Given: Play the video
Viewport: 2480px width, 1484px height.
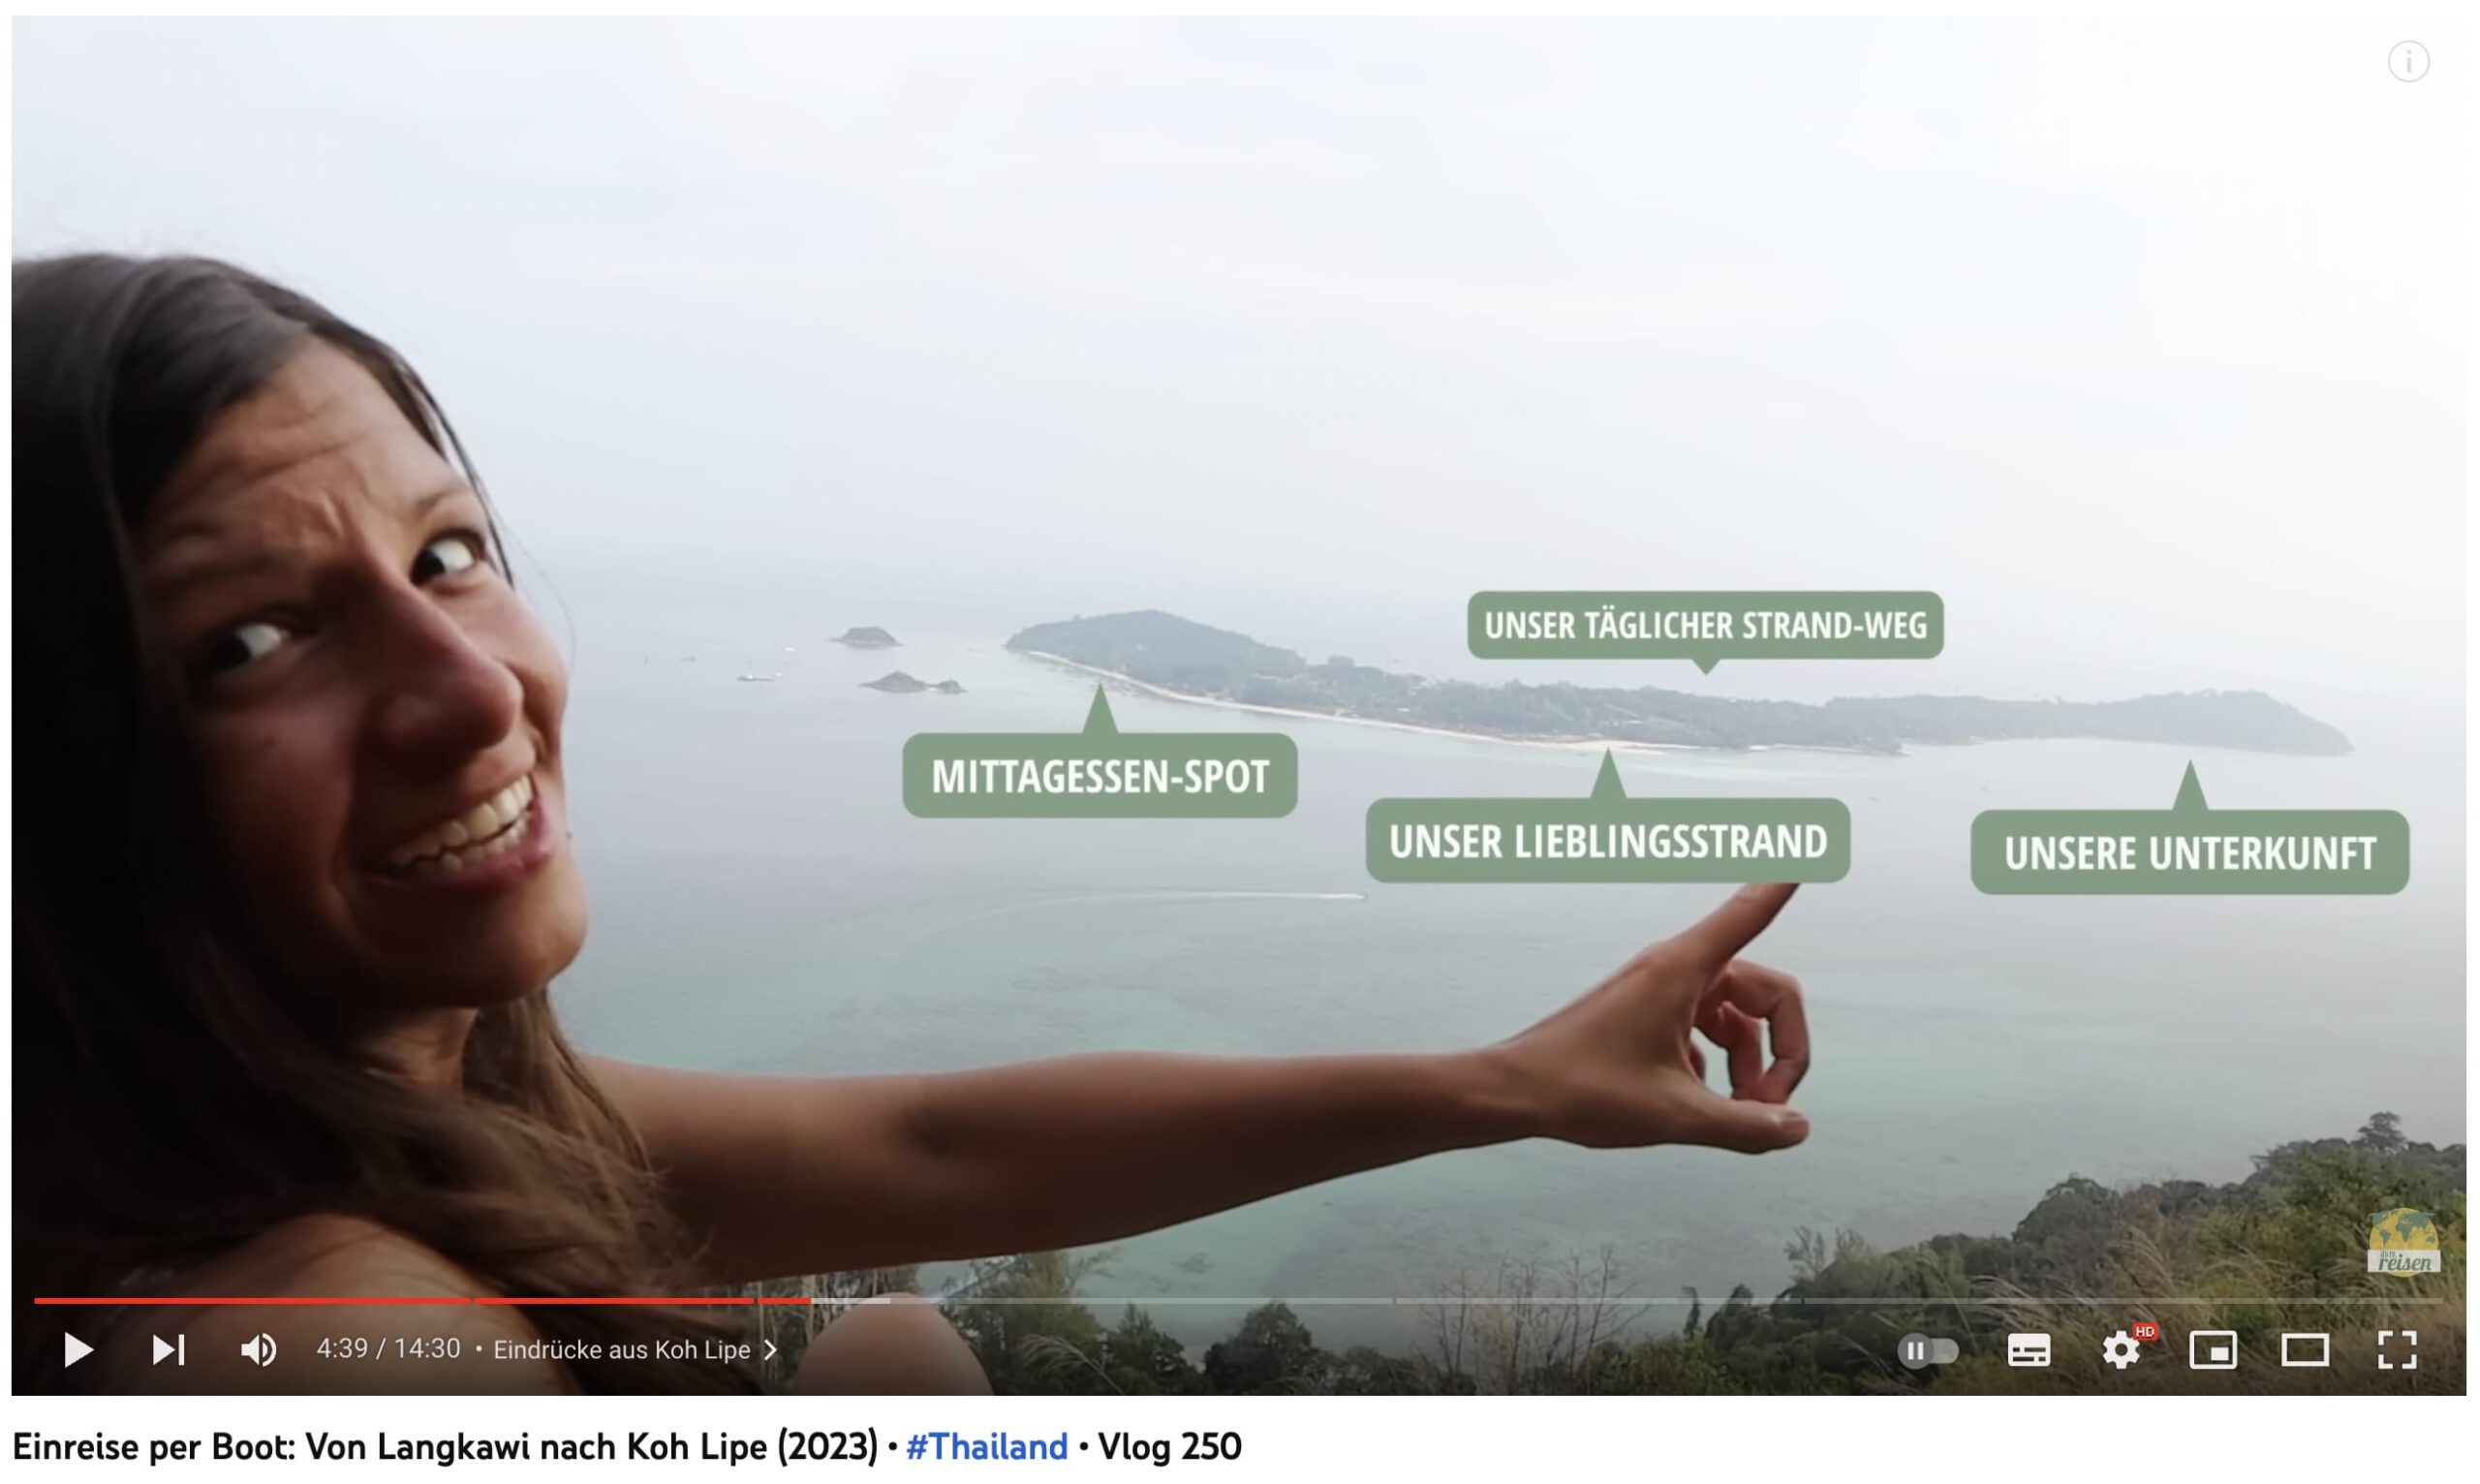Looking at the screenshot, I should (x=78, y=1350).
